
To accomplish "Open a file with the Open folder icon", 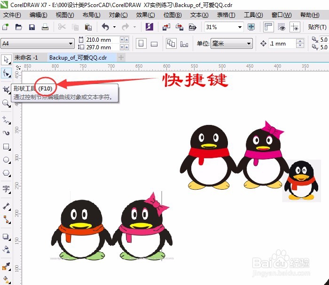I will pos(18,27).
